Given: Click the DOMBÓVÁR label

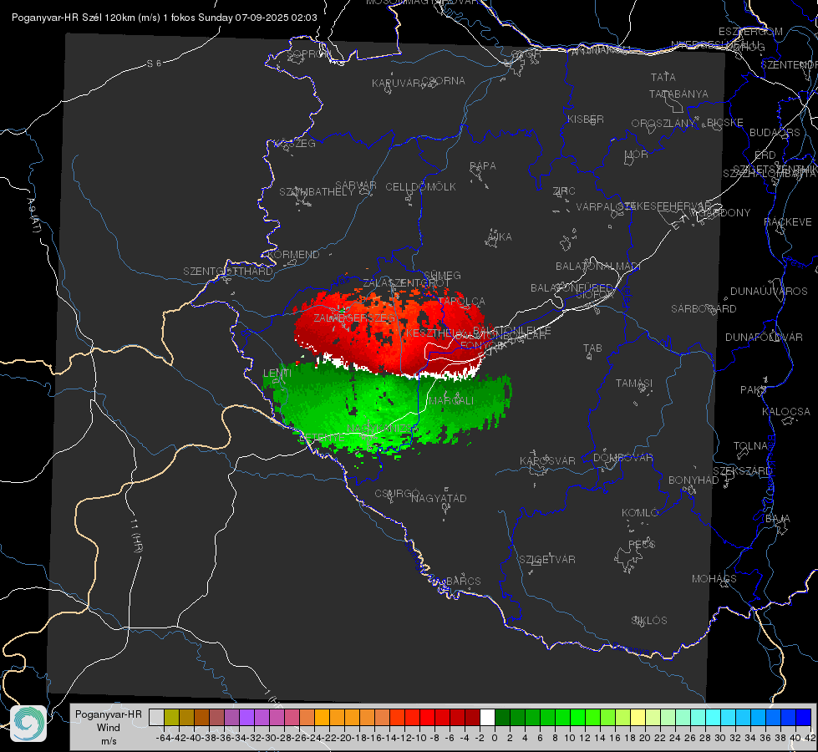Looking at the screenshot, I should 622,458.
